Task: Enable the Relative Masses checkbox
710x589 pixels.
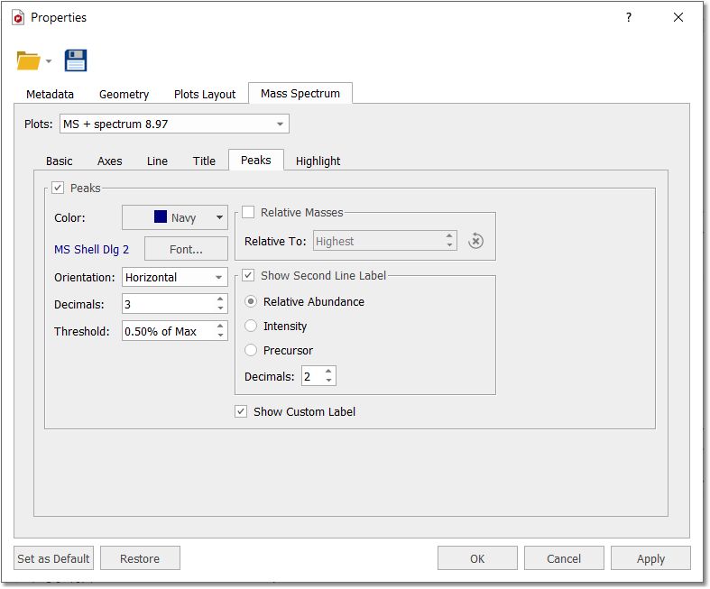Action: [248, 212]
